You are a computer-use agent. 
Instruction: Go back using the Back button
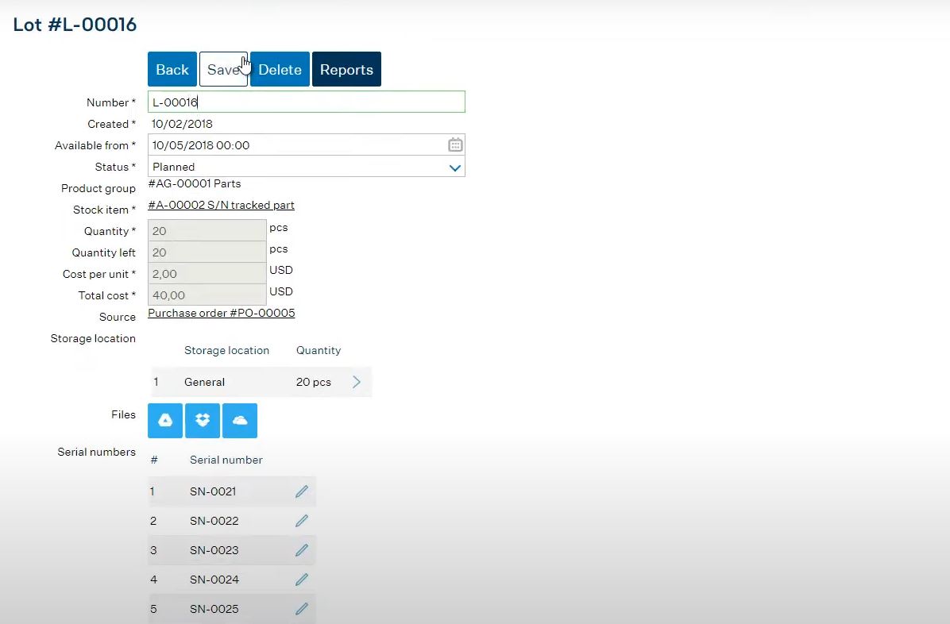pos(172,70)
